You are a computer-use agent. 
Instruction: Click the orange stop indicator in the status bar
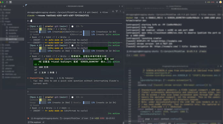coord(28,118)
